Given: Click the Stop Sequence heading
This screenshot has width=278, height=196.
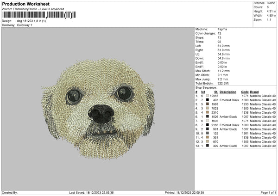Looking at the screenshot, I should tap(206, 87).
